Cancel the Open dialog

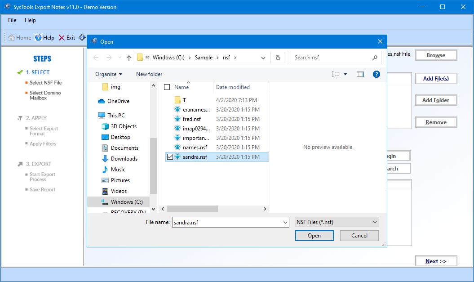pyautogui.click(x=359, y=236)
